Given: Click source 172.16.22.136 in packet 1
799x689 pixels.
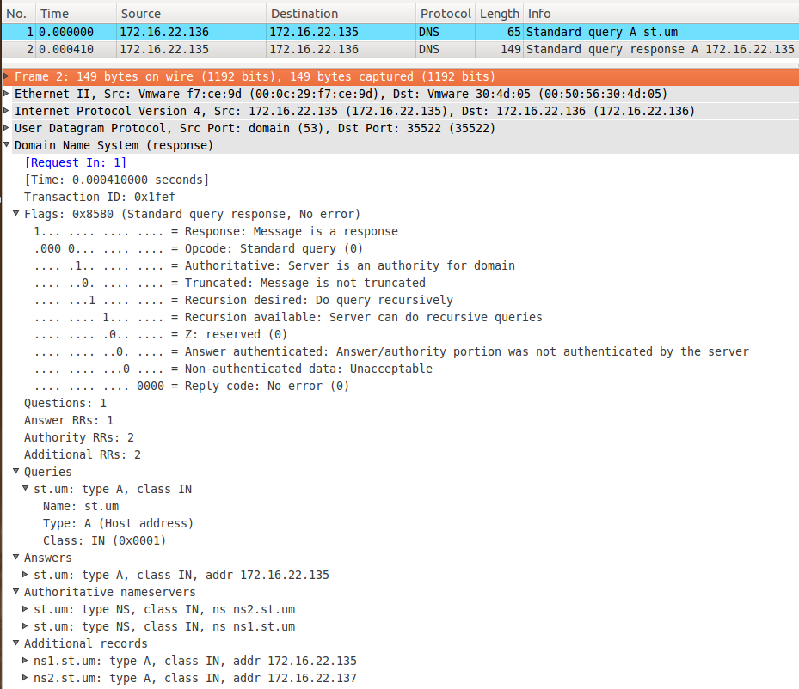Looking at the screenshot, I should pyautogui.click(x=164, y=32).
